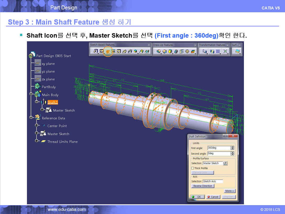Click OK in Shaft Definition dialog
Viewport: 285px width, 214px height.
coord(198,197)
